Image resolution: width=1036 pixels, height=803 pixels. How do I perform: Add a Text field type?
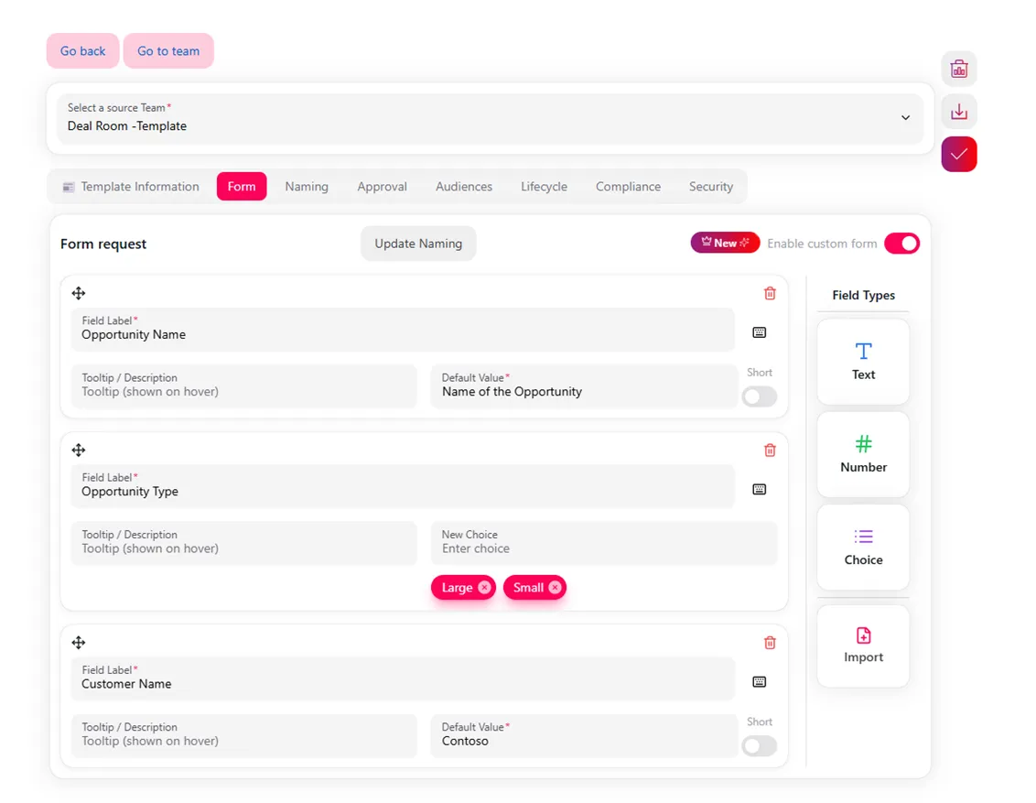863,362
